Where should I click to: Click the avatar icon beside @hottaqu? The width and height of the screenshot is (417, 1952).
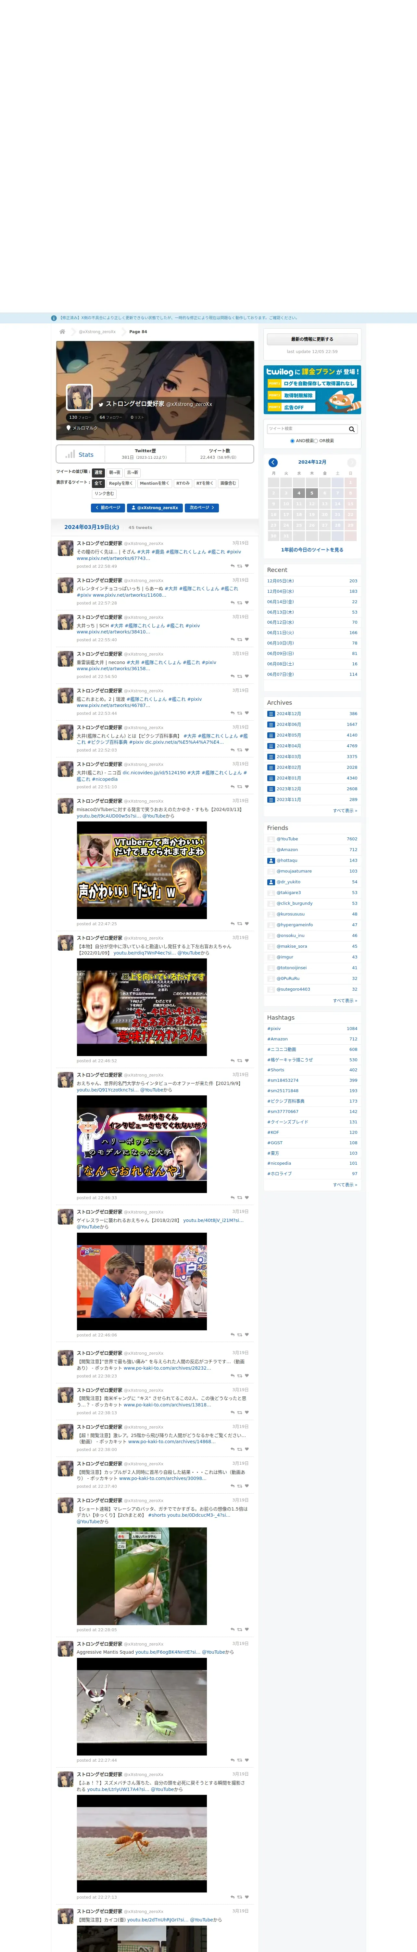tap(271, 860)
